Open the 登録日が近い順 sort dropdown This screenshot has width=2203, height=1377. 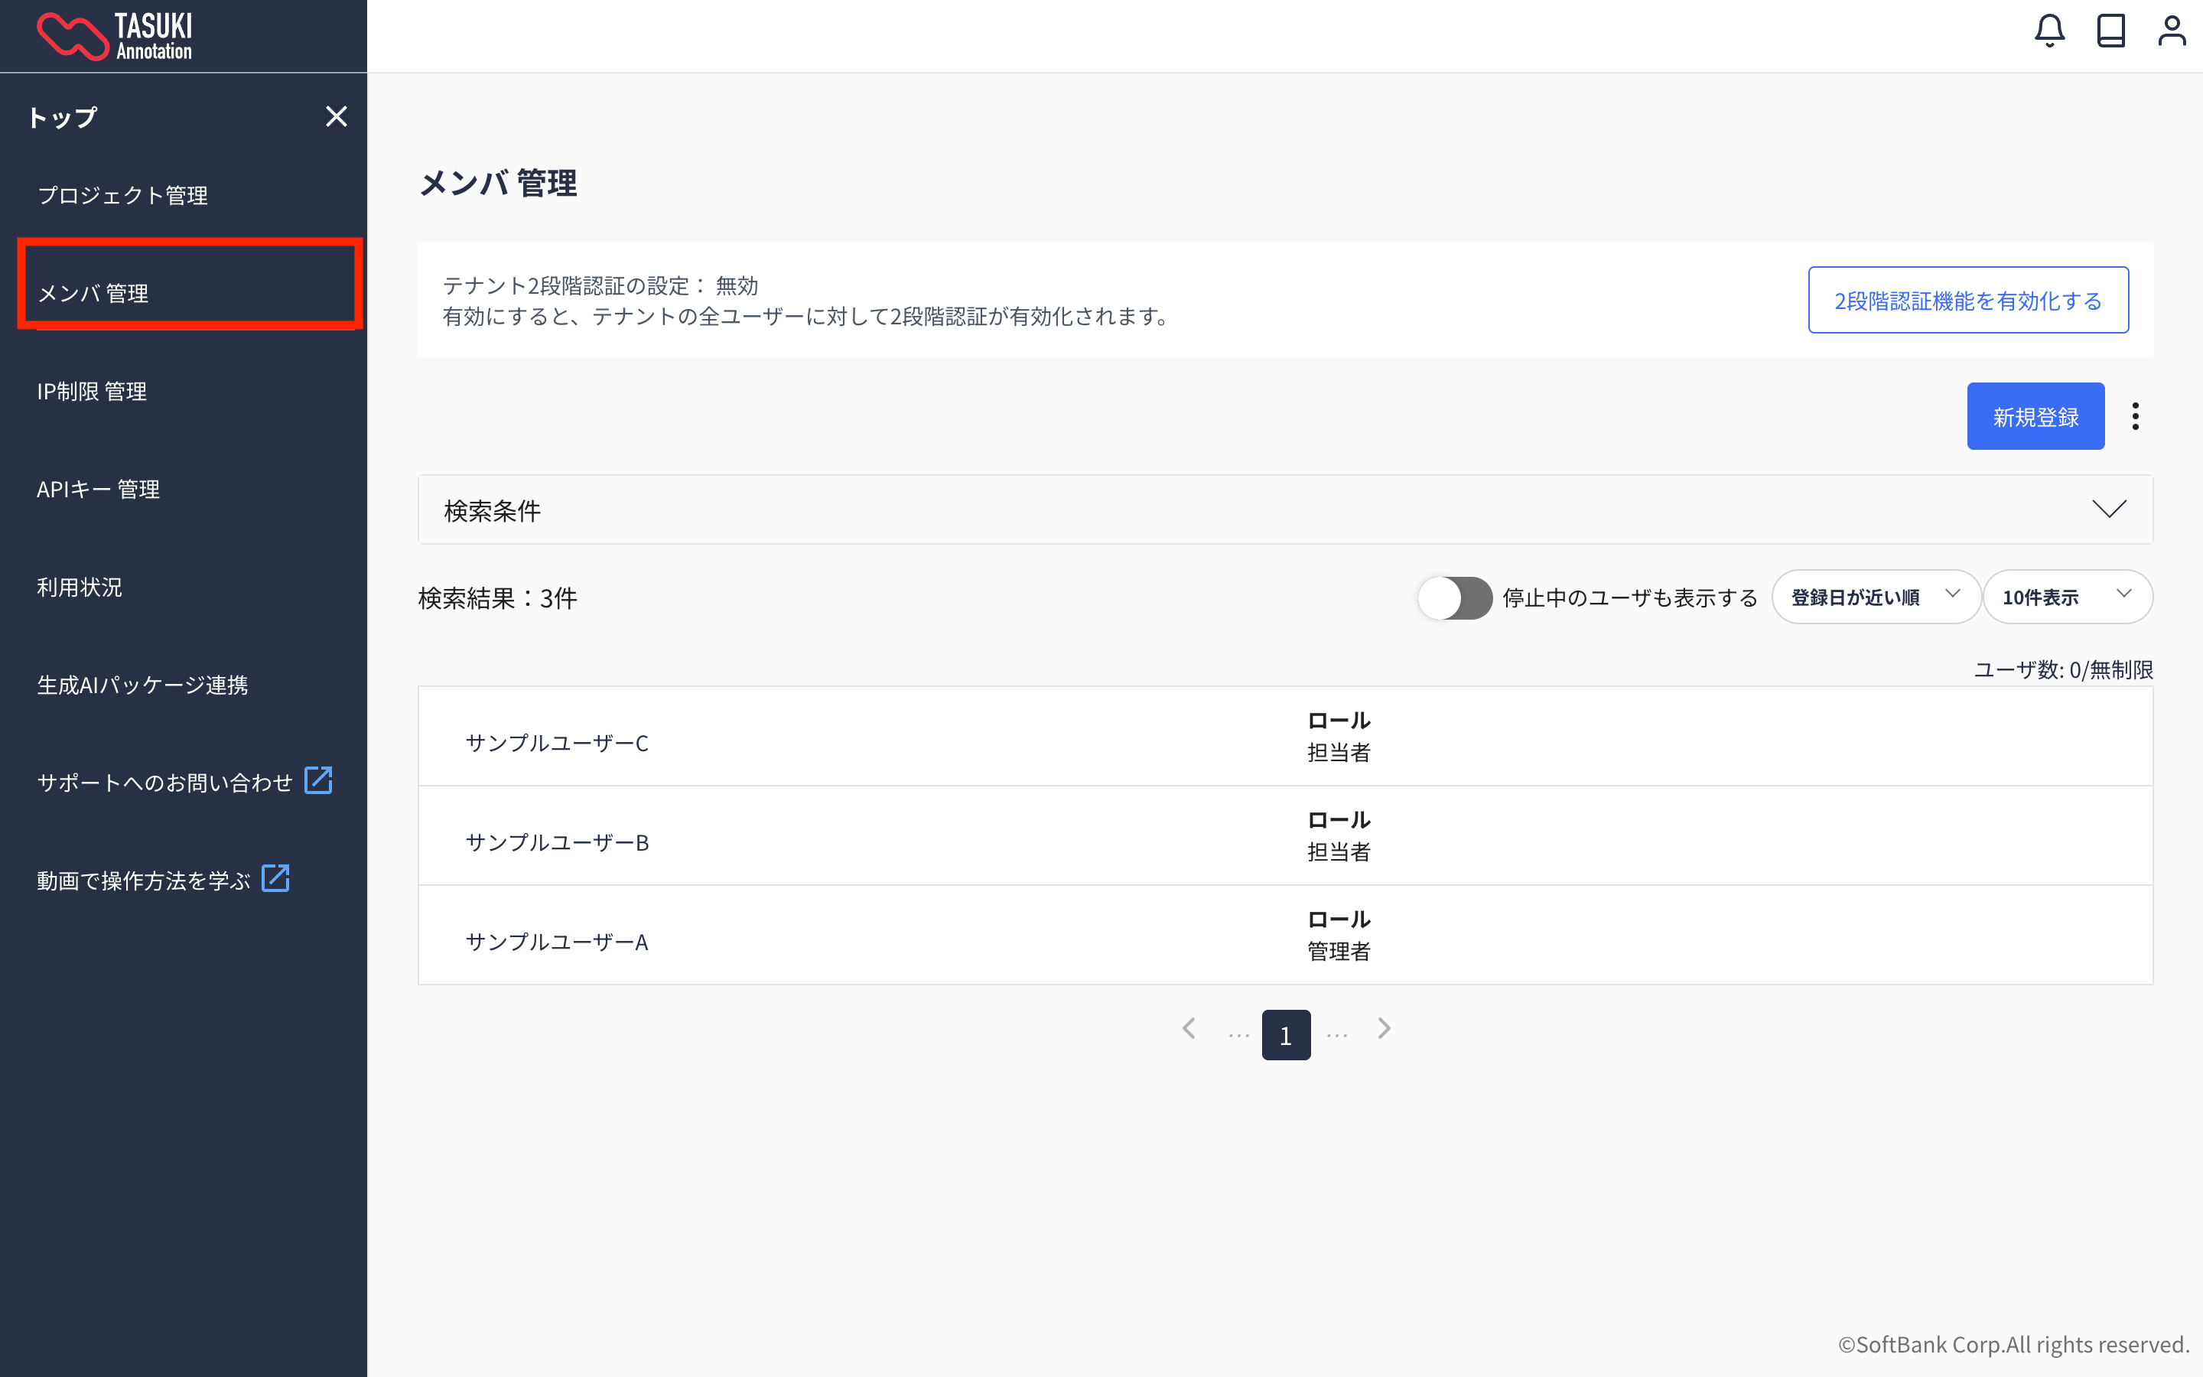(x=1876, y=597)
